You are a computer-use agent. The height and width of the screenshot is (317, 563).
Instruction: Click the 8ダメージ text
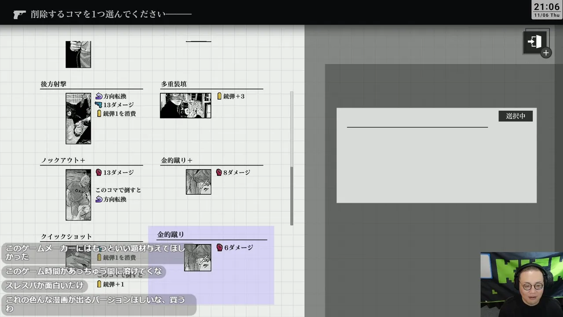click(x=237, y=173)
